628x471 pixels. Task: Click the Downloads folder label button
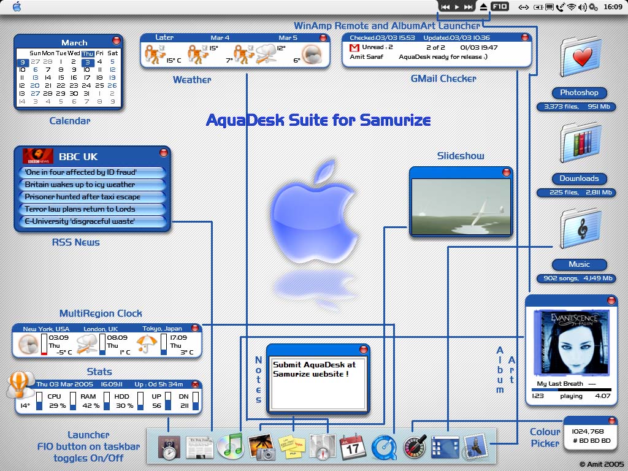pos(579,178)
